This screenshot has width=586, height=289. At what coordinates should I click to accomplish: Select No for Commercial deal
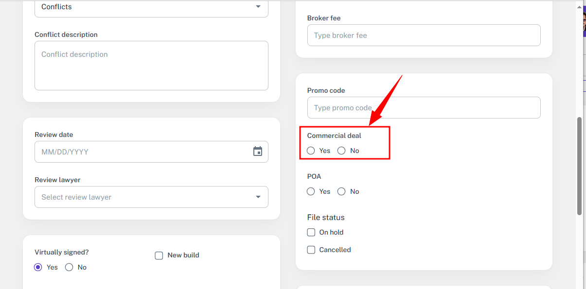pos(341,151)
